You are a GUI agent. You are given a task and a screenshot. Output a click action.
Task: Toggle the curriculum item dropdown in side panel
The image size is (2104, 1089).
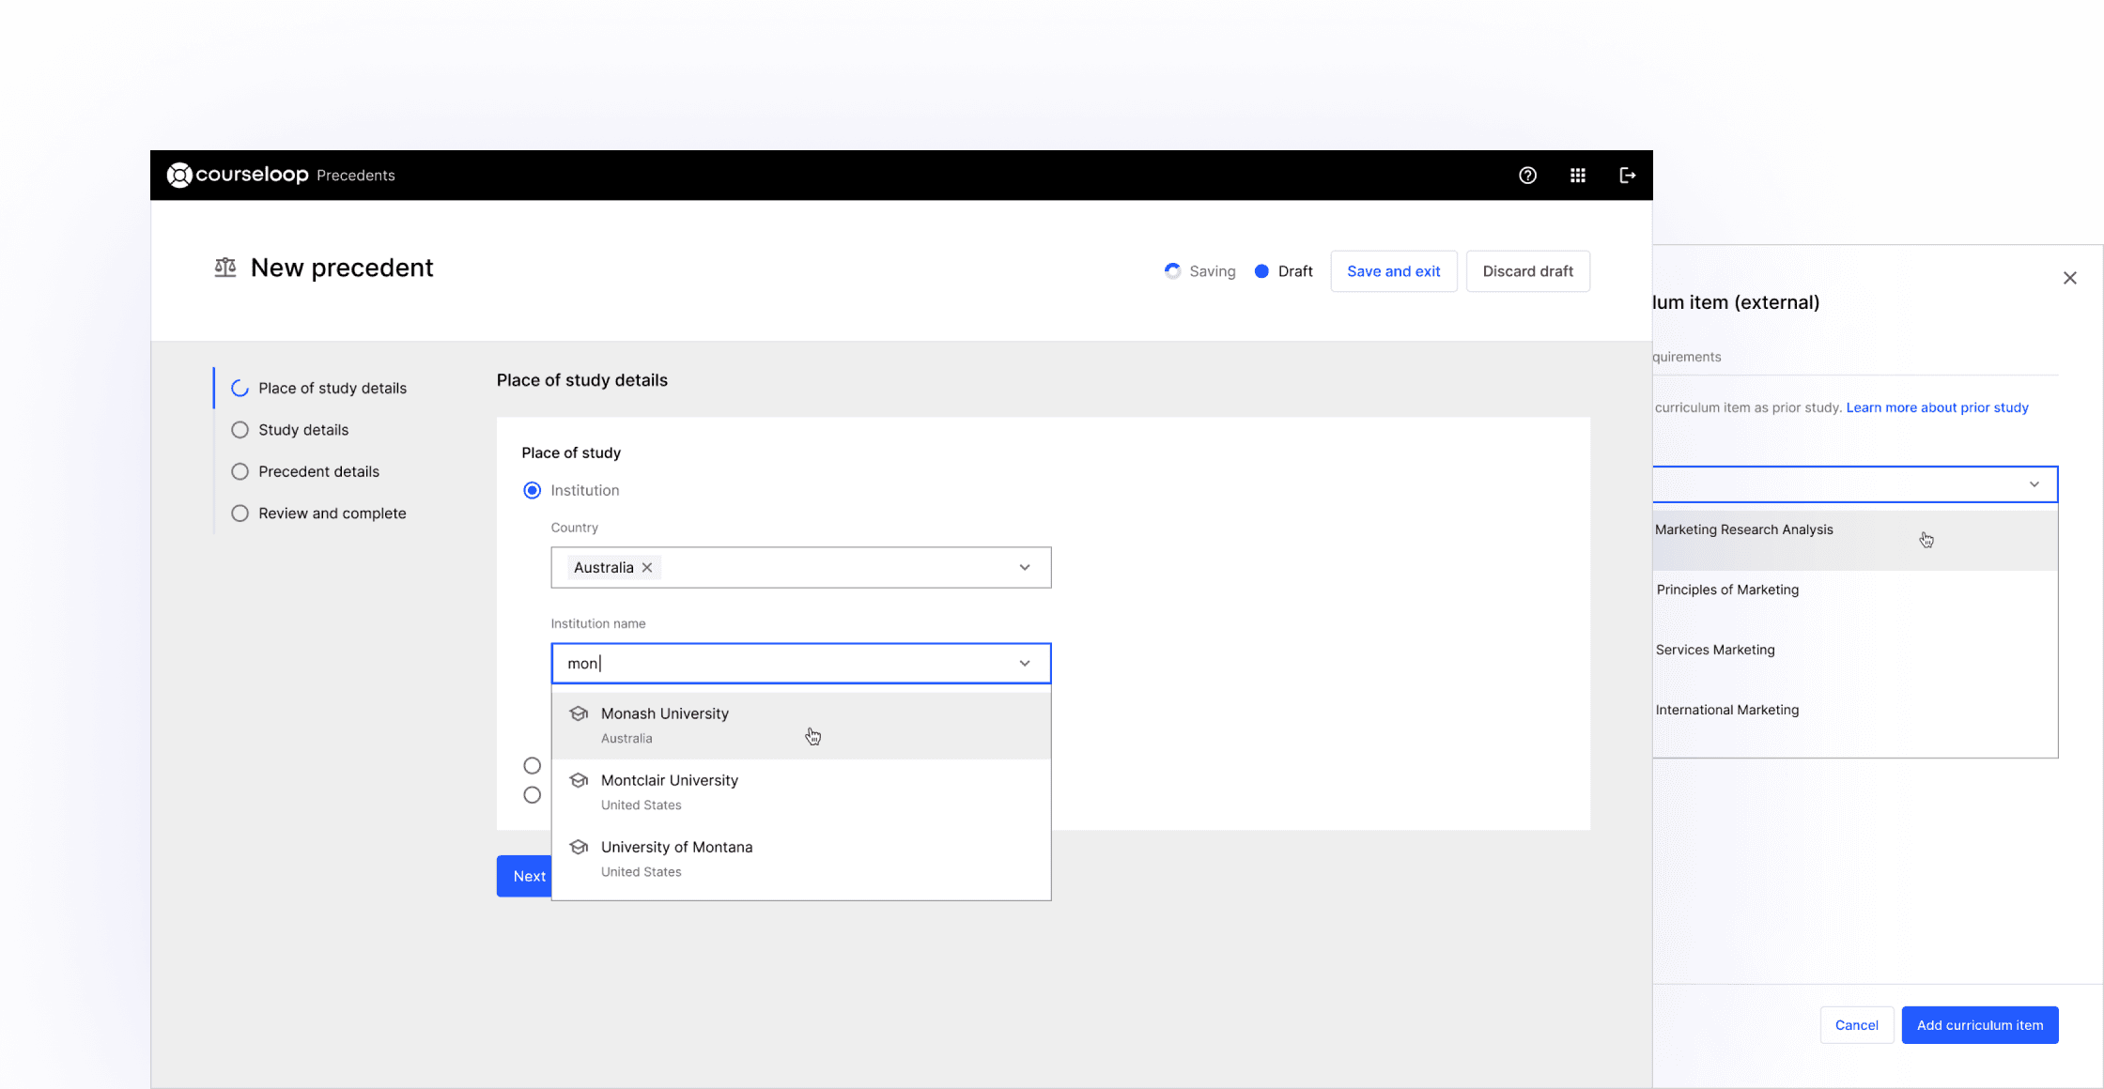2034,484
